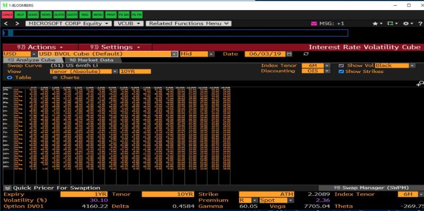424x211 pixels.
Task: Open the Tenor (Absolute) view dropdown
Action: point(115,71)
